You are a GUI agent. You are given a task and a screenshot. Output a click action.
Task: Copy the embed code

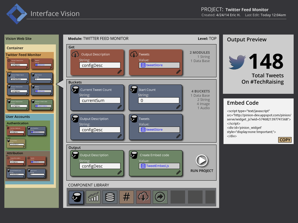[285, 140]
